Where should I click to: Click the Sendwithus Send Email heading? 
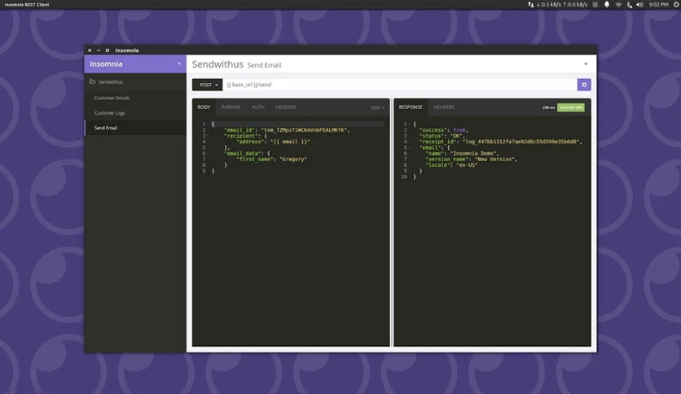coord(237,64)
